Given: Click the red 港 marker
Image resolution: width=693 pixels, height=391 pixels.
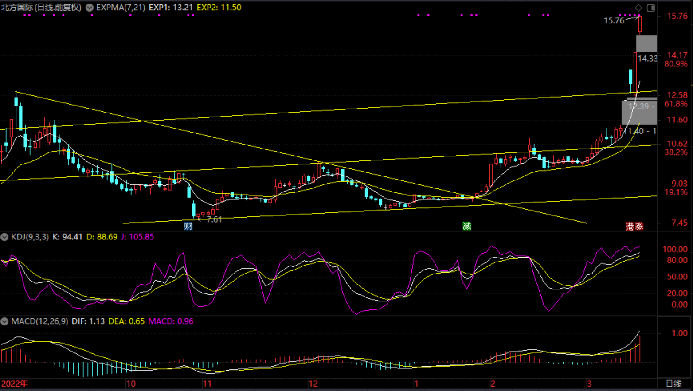Looking at the screenshot, I should [630, 226].
